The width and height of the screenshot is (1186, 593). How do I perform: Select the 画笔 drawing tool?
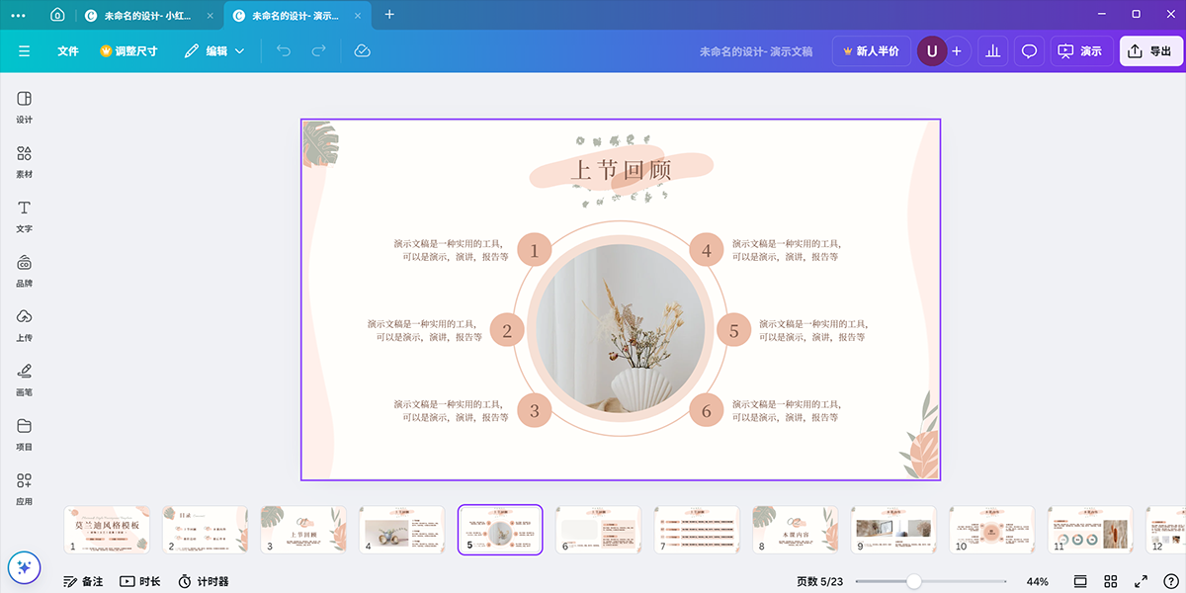tap(24, 380)
